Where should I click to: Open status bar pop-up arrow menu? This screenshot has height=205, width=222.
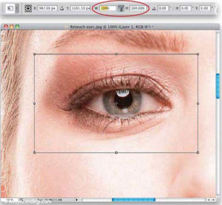[x=77, y=200]
